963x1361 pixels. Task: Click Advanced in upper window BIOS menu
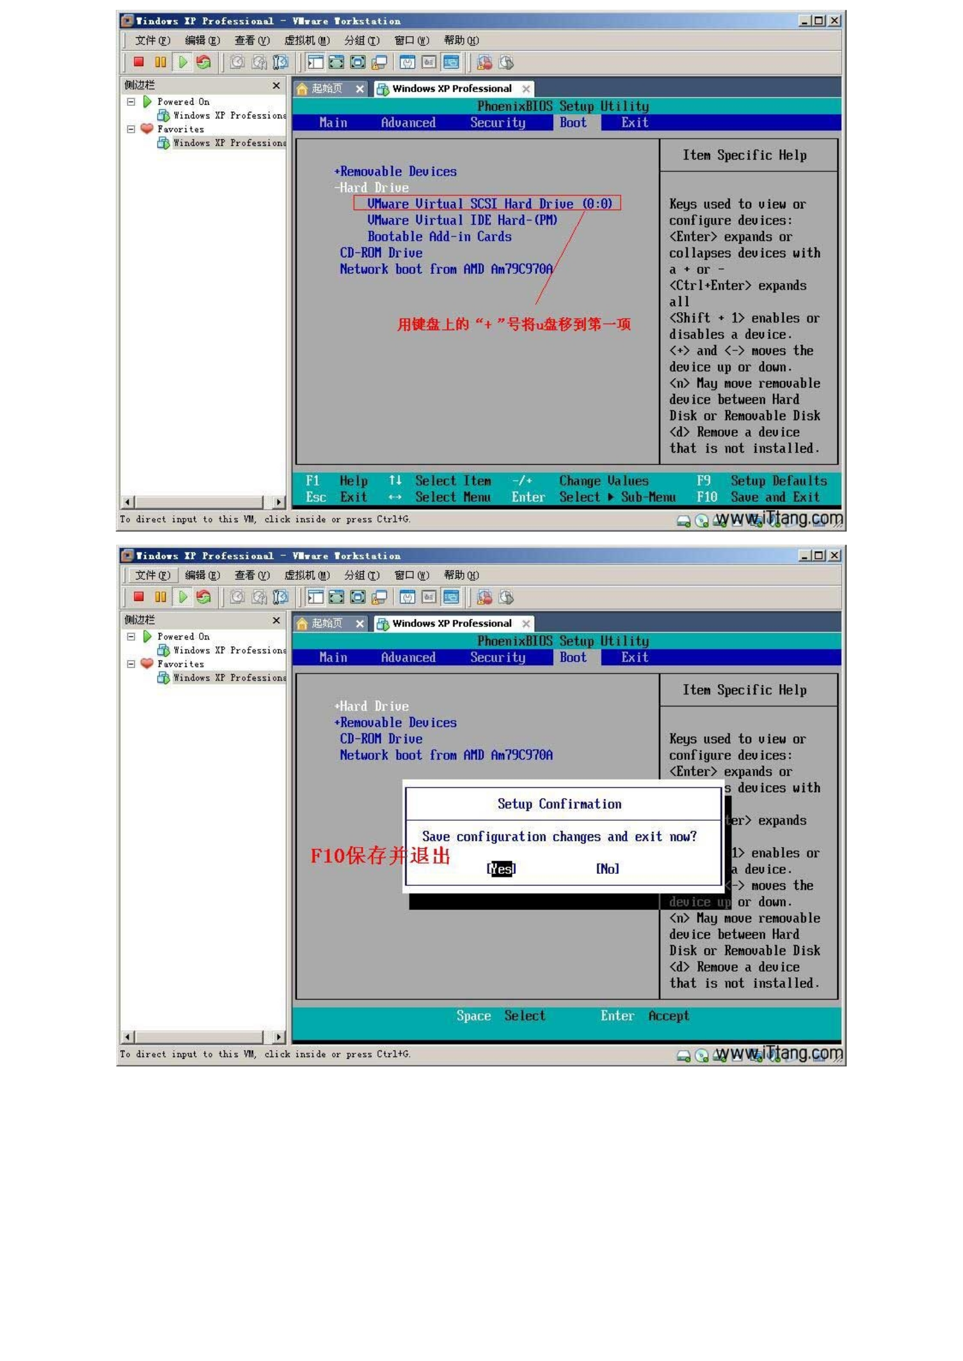[x=408, y=123]
